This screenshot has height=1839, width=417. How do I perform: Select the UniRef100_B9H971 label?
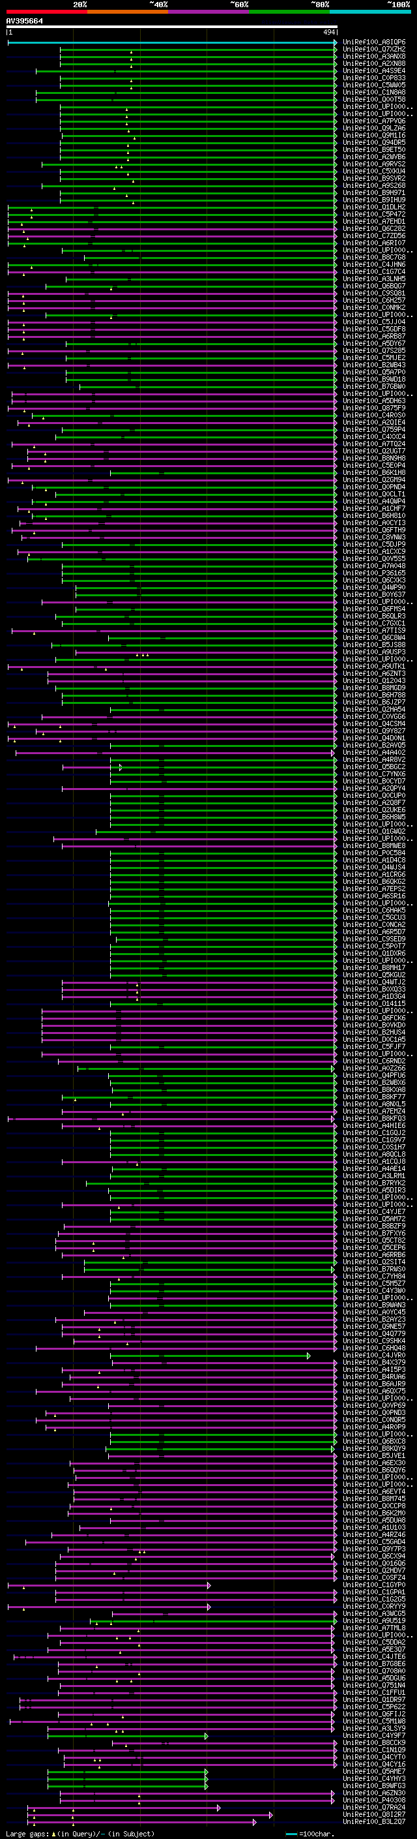coord(374,192)
